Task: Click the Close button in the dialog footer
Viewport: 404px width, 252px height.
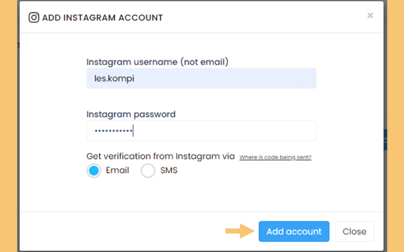Action: 355,231
